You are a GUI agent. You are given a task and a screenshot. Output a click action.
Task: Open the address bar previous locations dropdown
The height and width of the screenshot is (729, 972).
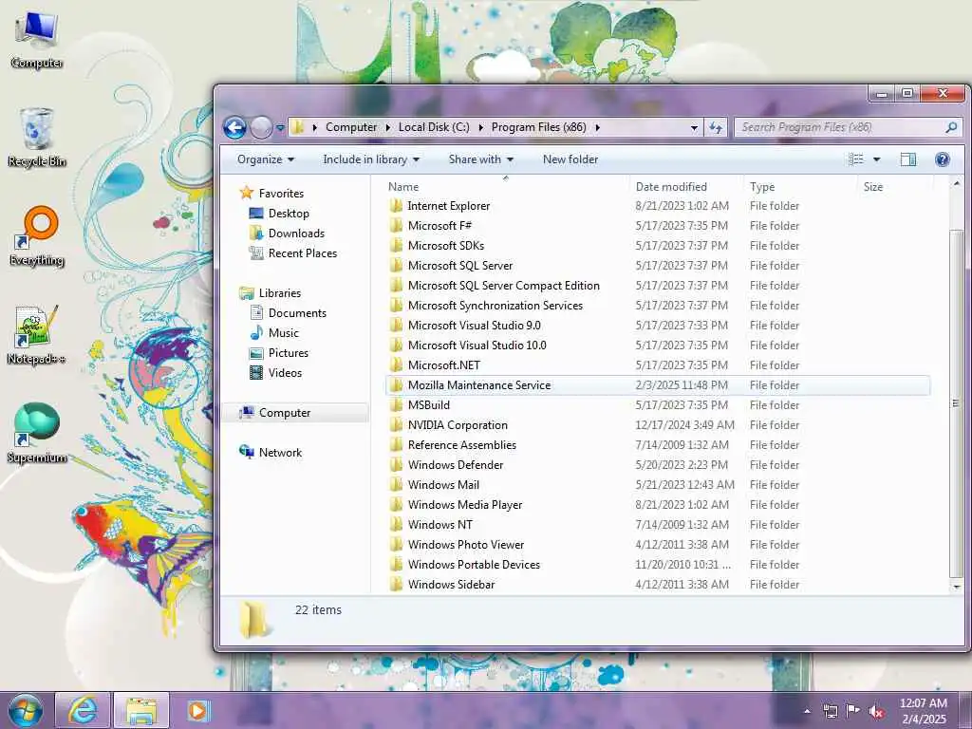tap(694, 128)
